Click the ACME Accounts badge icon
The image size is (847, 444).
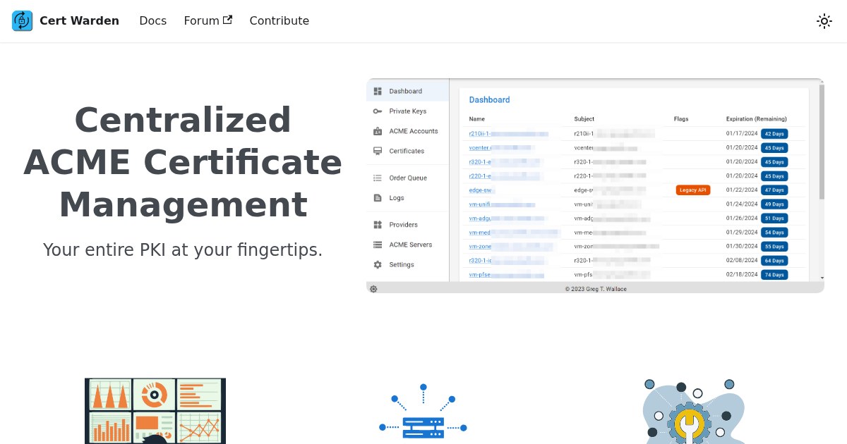point(378,131)
